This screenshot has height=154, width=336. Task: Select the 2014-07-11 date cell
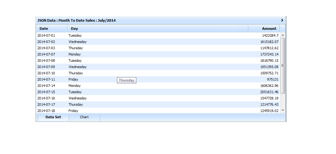click(x=46, y=79)
